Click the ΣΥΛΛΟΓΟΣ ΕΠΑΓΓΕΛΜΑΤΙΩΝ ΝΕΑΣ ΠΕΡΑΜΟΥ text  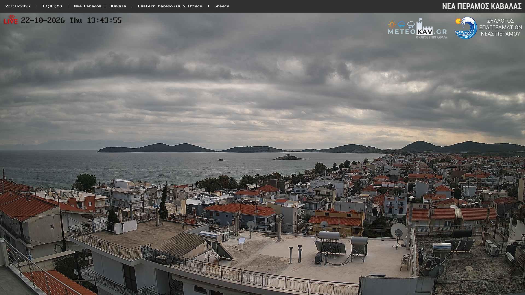pyautogui.click(x=500, y=27)
